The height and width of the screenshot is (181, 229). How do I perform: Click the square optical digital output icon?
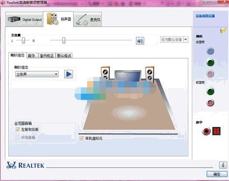pyautogui.click(x=216, y=131)
